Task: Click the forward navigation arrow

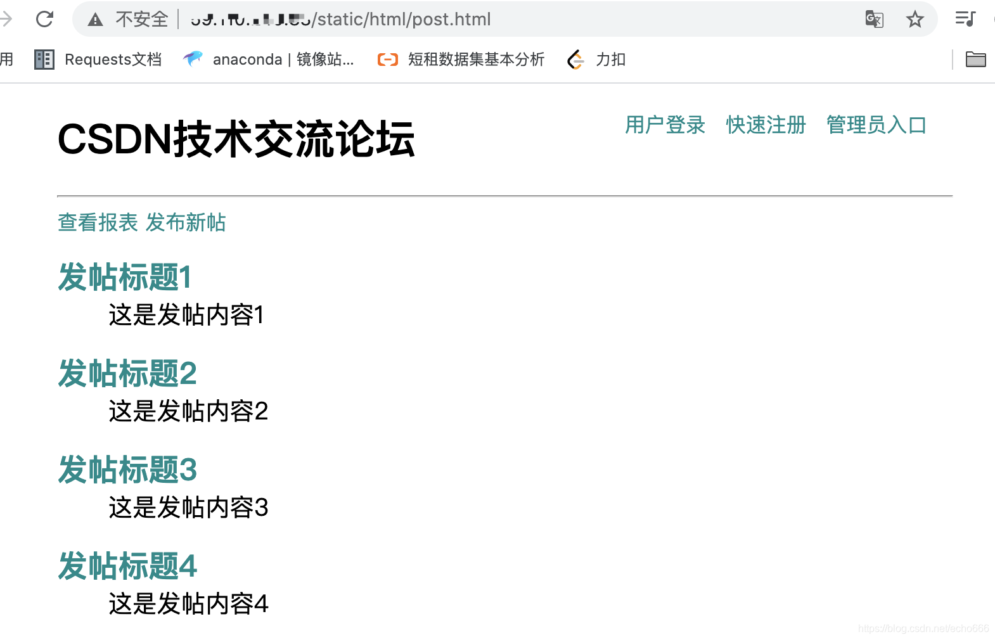Action: (6, 19)
